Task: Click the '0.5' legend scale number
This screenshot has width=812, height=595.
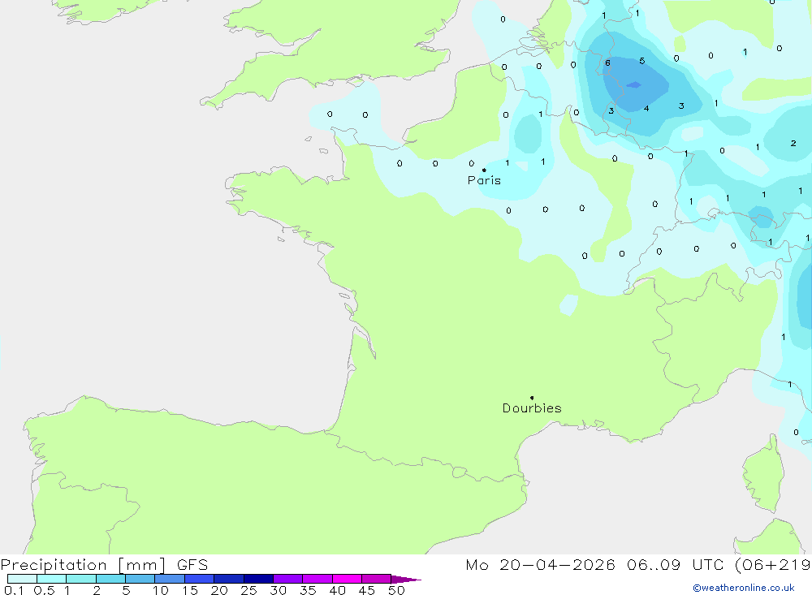Action: coord(44,590)
